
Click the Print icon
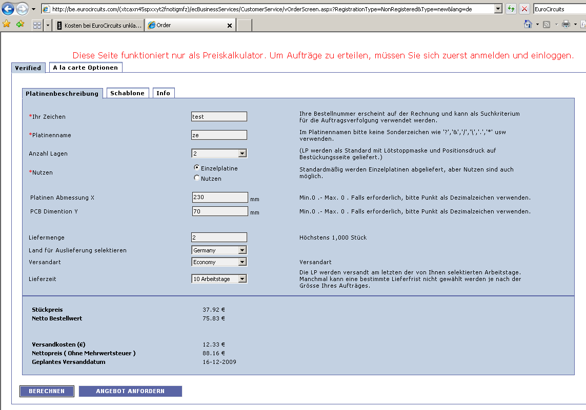[566, 24]
